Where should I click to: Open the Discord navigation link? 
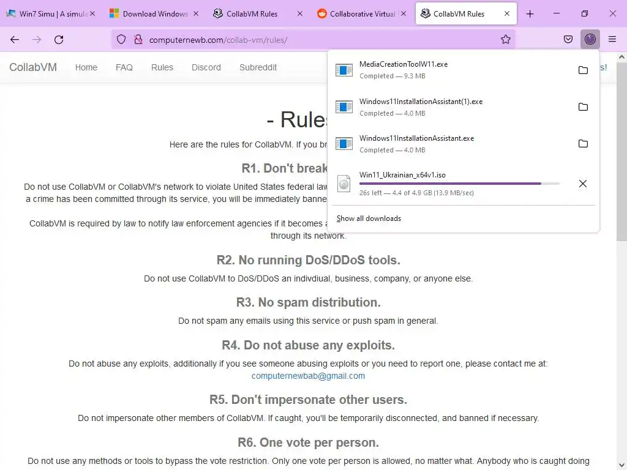206,67
